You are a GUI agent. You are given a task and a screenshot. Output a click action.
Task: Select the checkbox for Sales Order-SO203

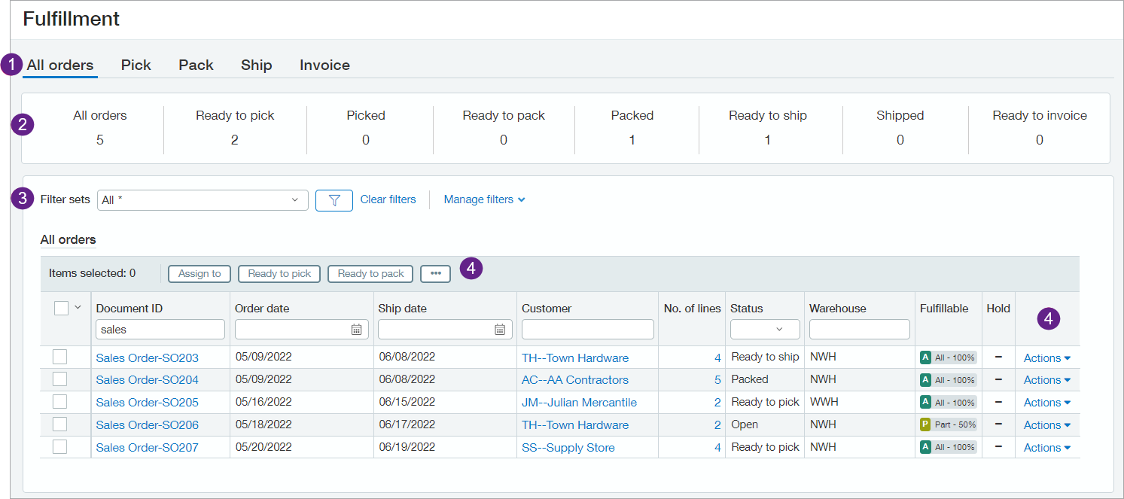[59, 357]
